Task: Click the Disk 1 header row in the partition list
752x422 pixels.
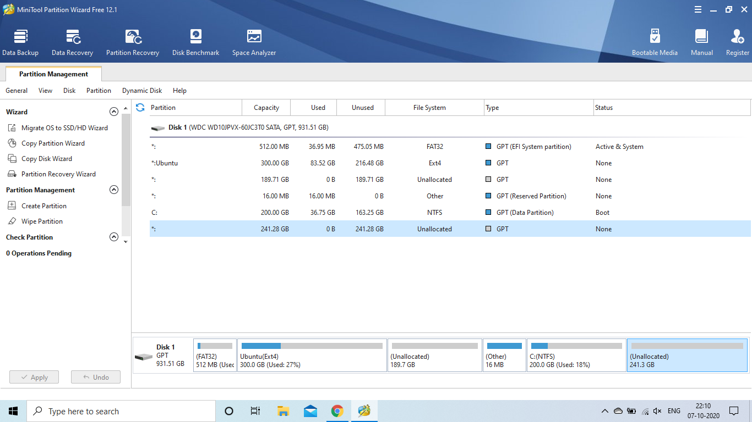Action: [450, 127]
